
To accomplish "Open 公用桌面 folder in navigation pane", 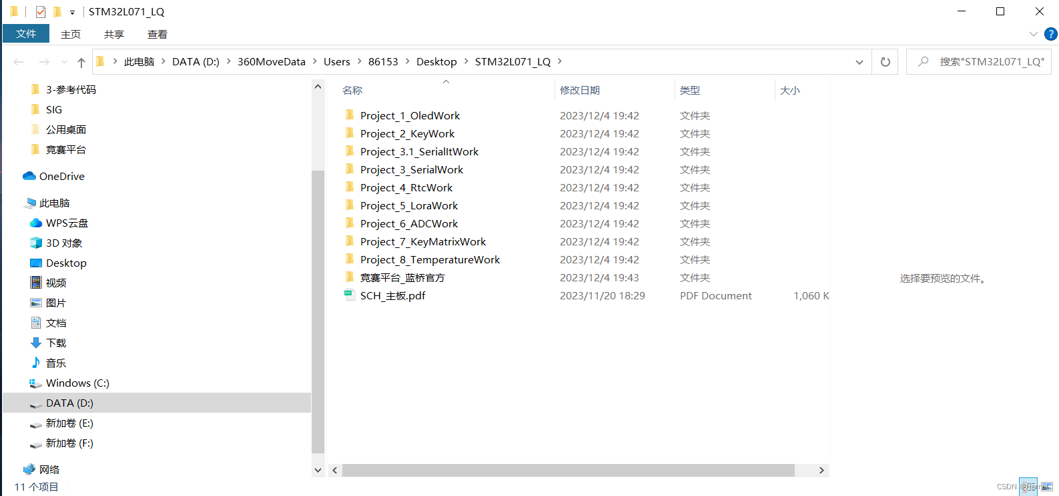I will click(x=66, y=129).
